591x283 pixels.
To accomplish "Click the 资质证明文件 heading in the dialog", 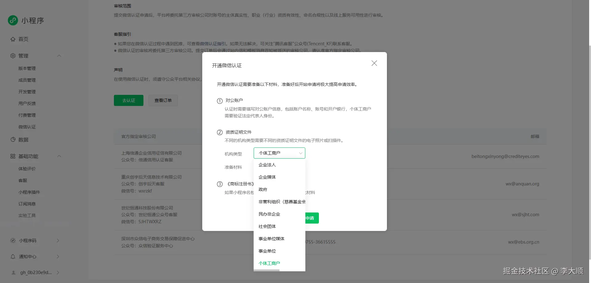I will point(239,132).
